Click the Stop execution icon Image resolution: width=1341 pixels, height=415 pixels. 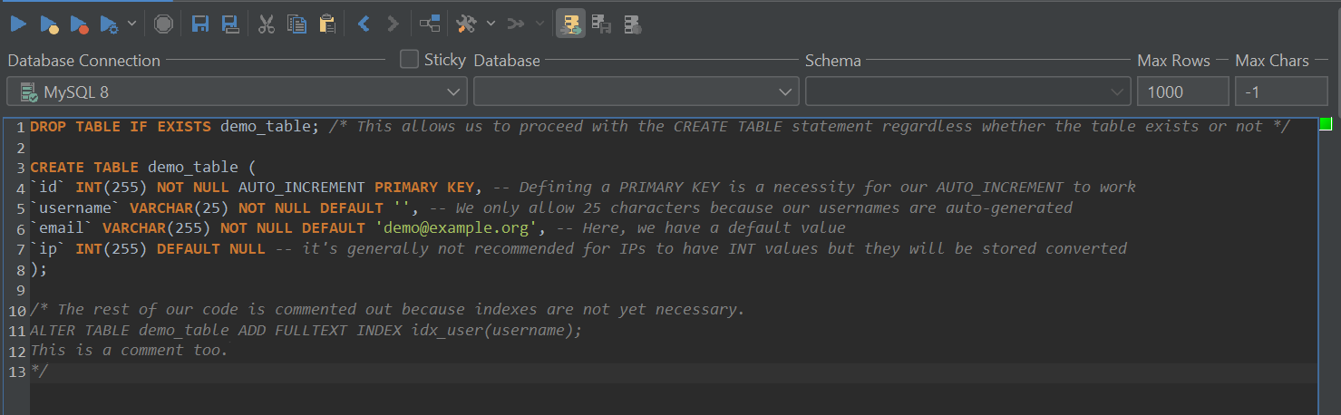coord(163,24)
